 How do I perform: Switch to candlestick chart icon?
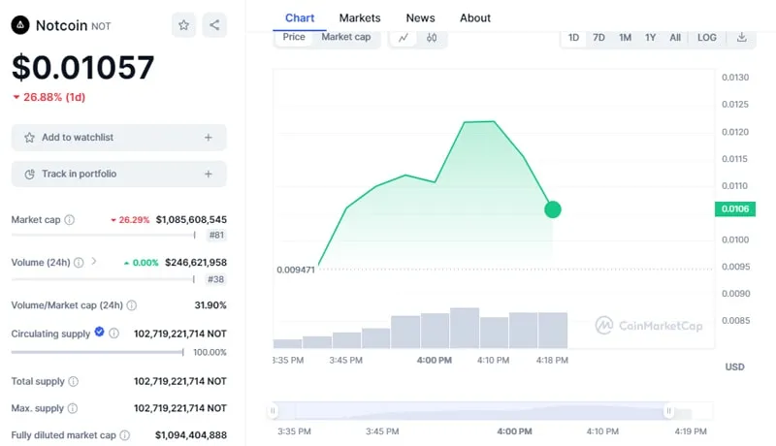pos(432,38)
